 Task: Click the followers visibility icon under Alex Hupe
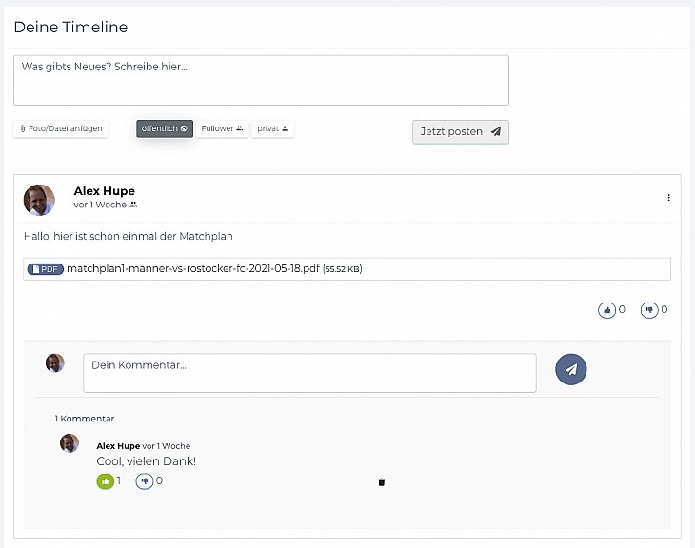coord(133,205)
